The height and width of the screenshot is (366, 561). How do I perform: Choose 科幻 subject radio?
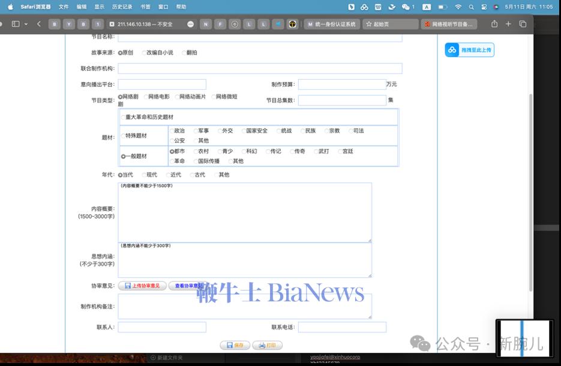244,152
